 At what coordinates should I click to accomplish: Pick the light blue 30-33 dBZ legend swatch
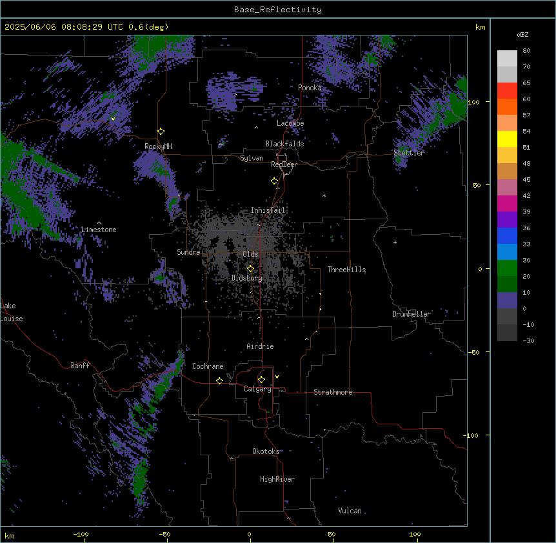tap(507, 252)
